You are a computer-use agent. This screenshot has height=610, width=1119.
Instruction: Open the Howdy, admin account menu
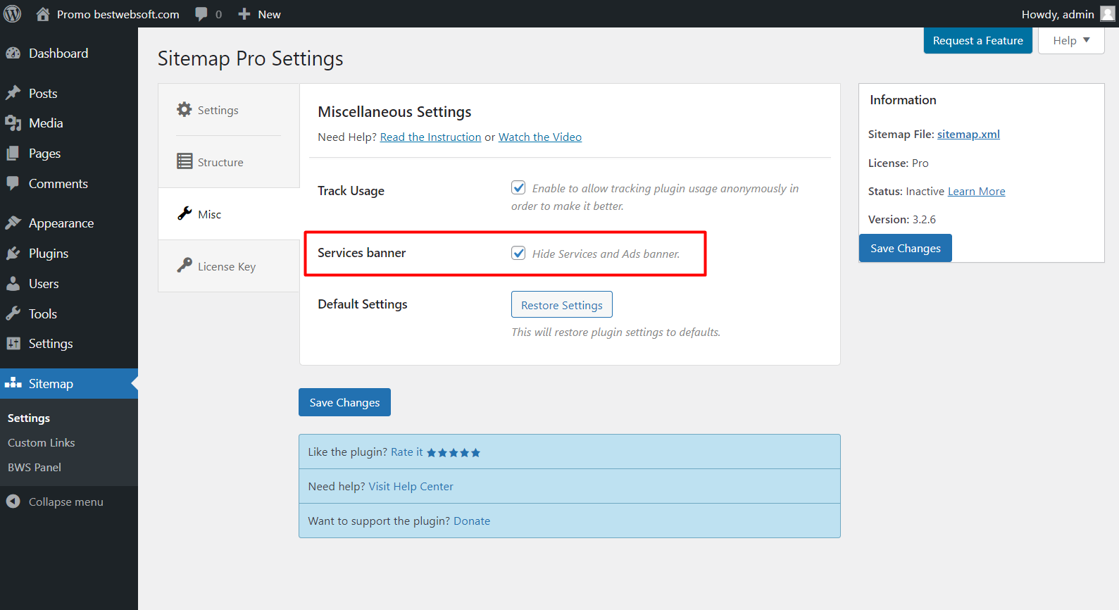tap(1068, 14)
